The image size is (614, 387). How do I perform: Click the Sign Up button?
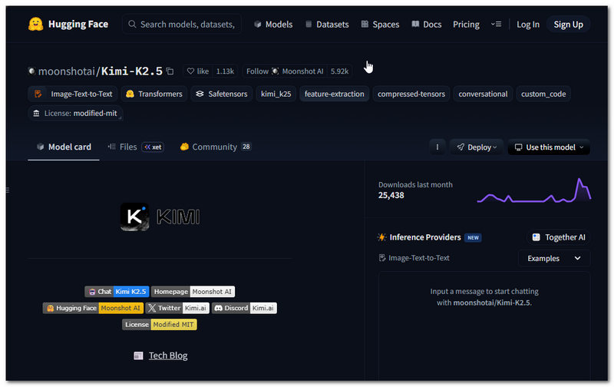pos(568,25)
